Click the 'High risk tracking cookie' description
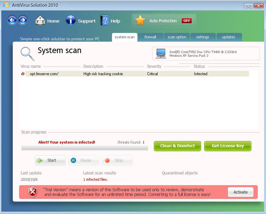Image resolution: width=266 pixels, height=214 pixels. [x=103, y=74]
